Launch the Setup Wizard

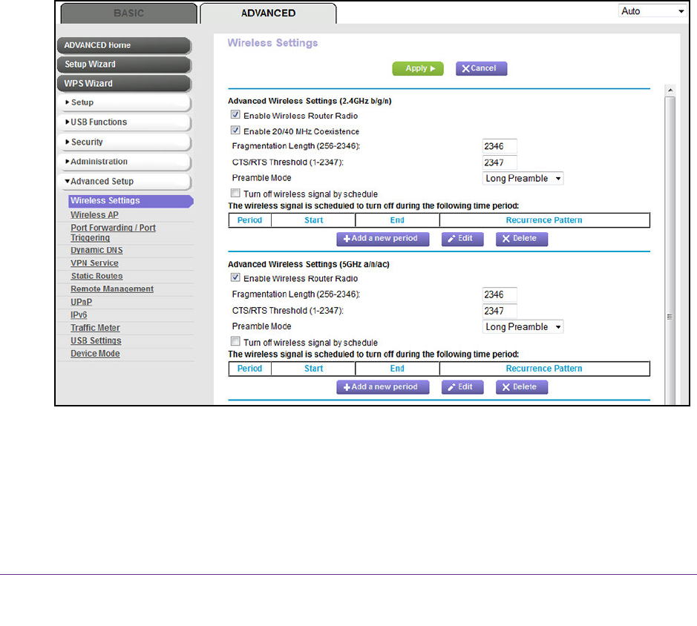[x=124, y=65]
